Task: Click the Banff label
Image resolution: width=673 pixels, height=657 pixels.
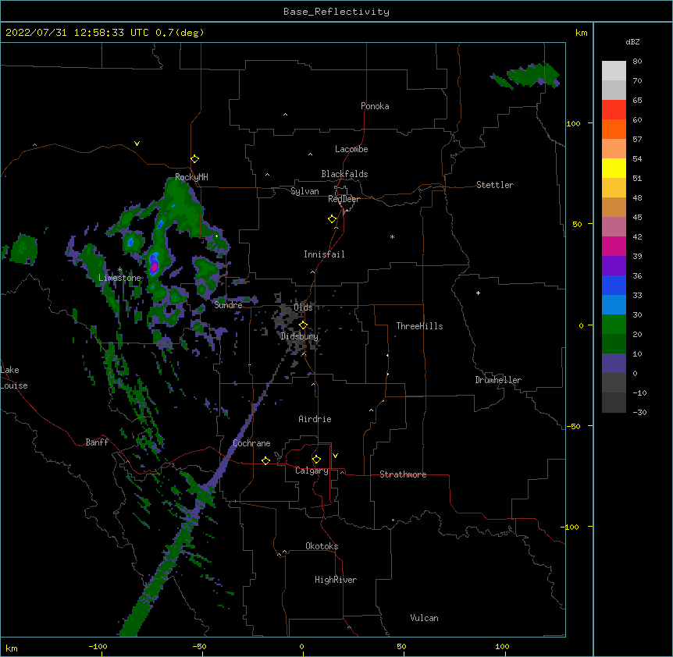Action: click(x=97, y=442)
